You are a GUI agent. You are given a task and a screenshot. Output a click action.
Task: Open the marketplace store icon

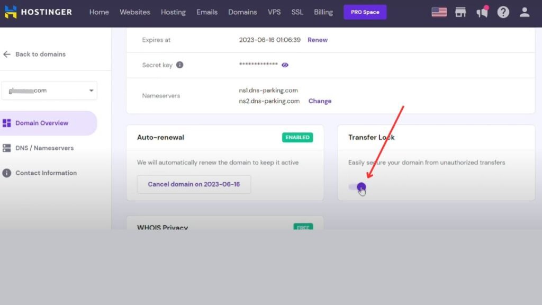pyautogui.click(x=460, y=12)
